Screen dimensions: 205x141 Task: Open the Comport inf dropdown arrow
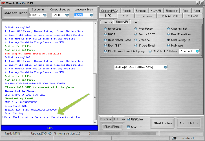[x=45, y=15]
